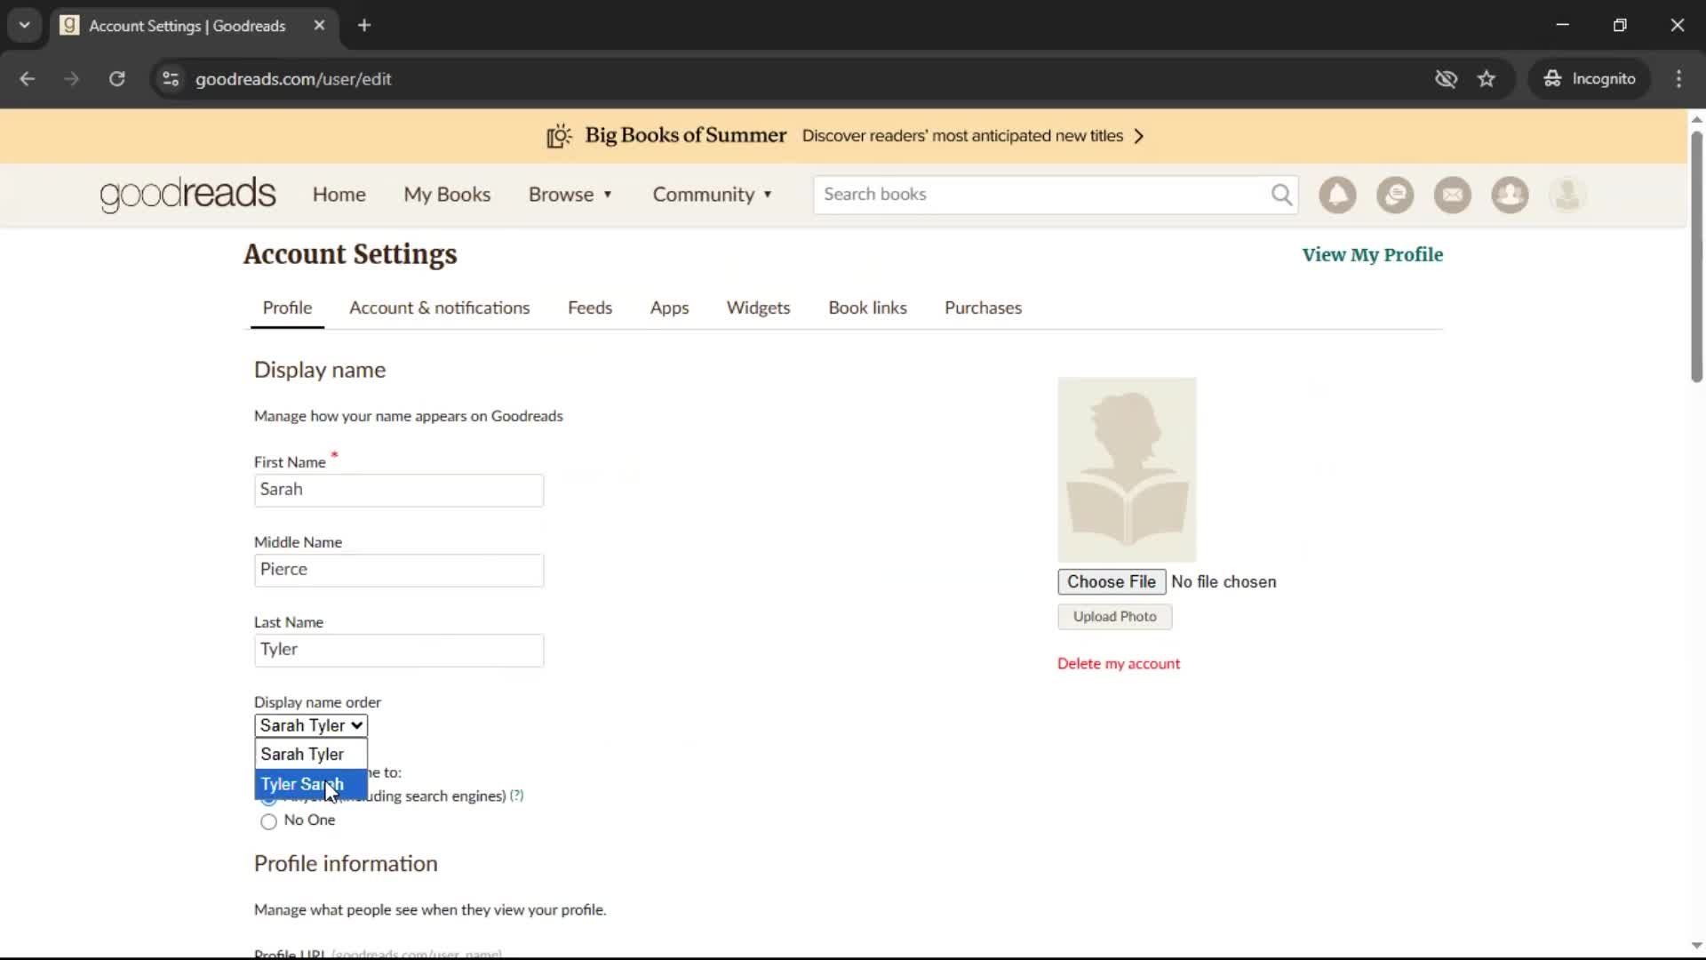Click the (?) help link
Image resolution: width=1706 pixels, height=960 pixels.
coord(517,796)
